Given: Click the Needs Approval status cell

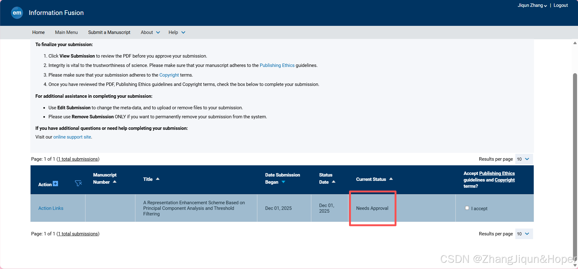Looking at the screenshot, I should click(372, 208).
